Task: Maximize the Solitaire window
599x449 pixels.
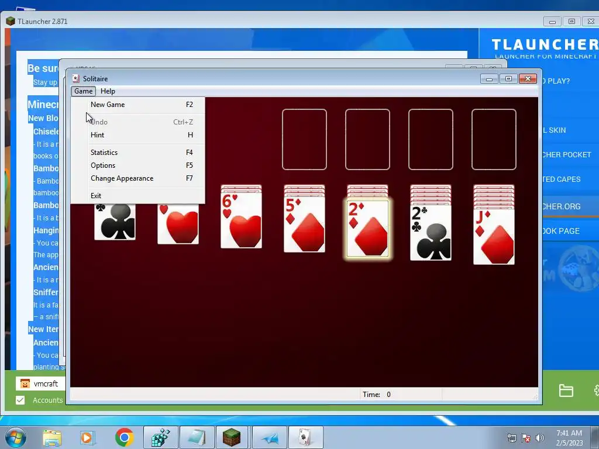Action: (x=508, y=79)
